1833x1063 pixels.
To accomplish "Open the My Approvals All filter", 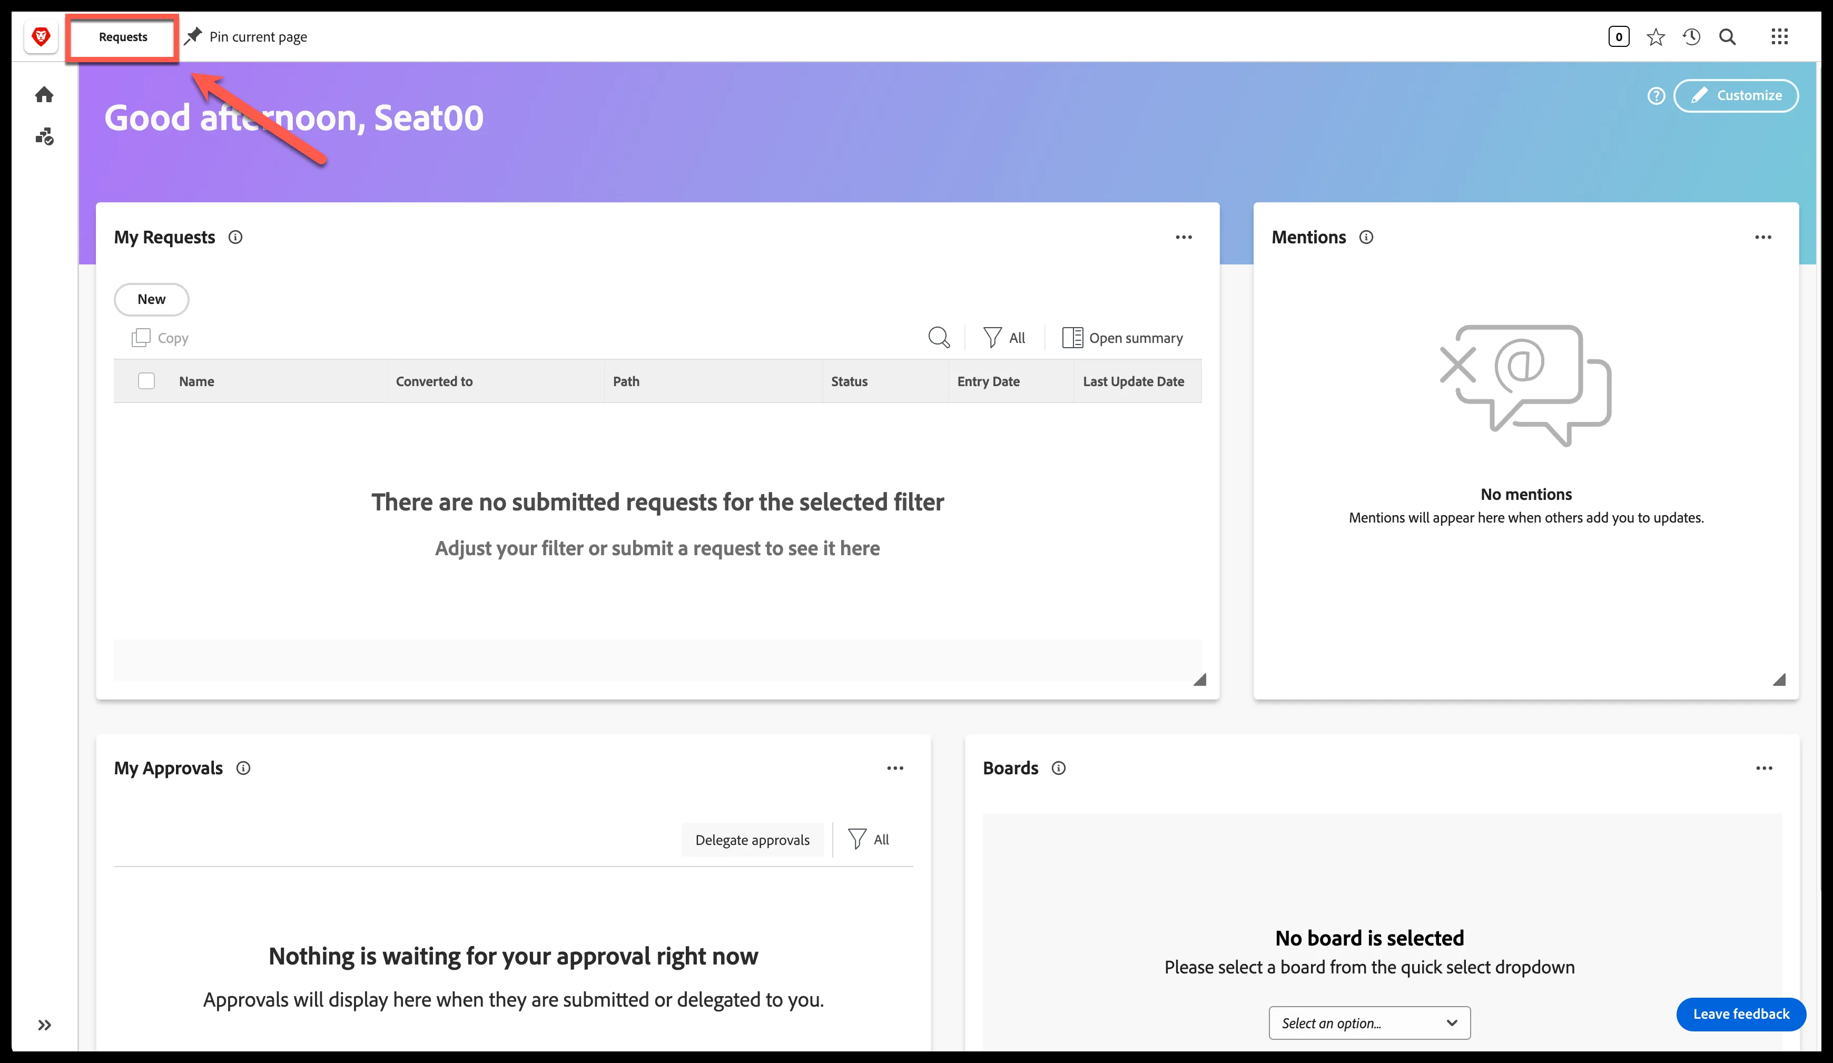I will pyautogui.click(x=869, y=840).
